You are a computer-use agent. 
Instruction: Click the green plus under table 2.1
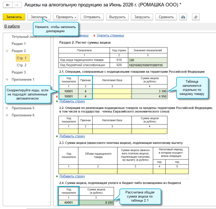57,101
